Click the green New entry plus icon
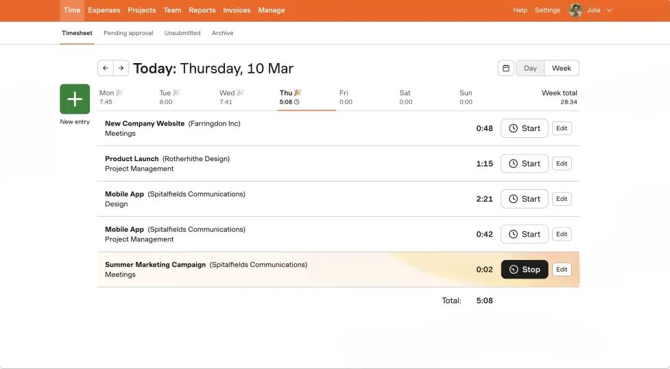Image resolution: width=670 pixels, height=369 pixels. pos(75,99)
